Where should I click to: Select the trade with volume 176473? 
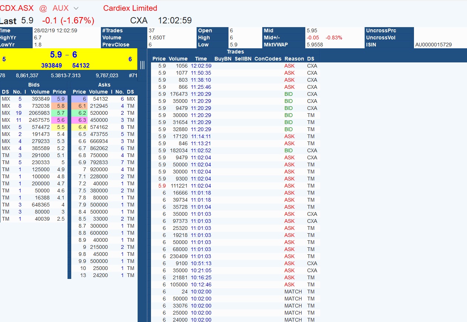(x=236, y=94)
